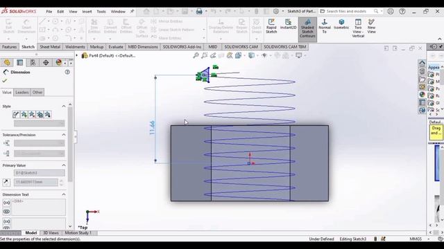Image resolution: width=444 pixels, height=249 pixels.
Task: Open the PropertyManager tab
Action: pyautogui.click(x=20, y=62)
